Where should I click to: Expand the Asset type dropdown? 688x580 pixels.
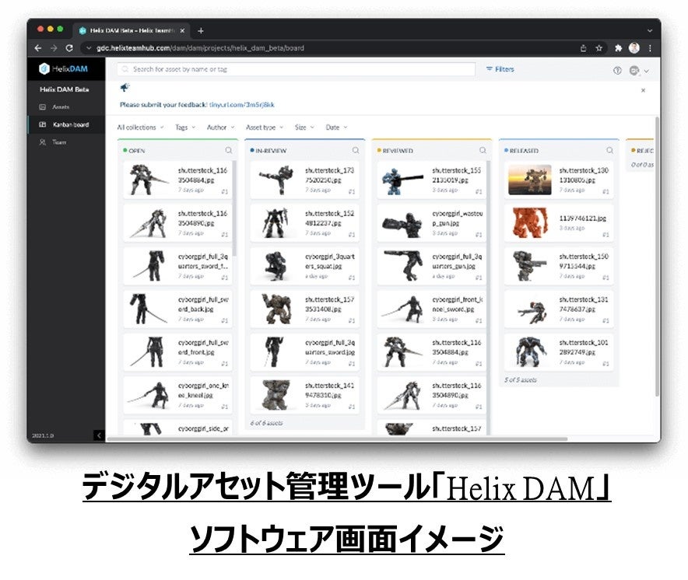(265, 128)
